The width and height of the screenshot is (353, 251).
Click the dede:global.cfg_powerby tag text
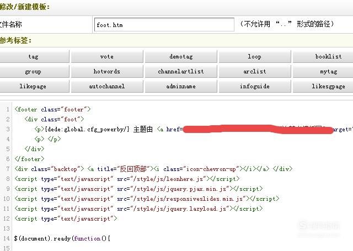pos(87,129)
